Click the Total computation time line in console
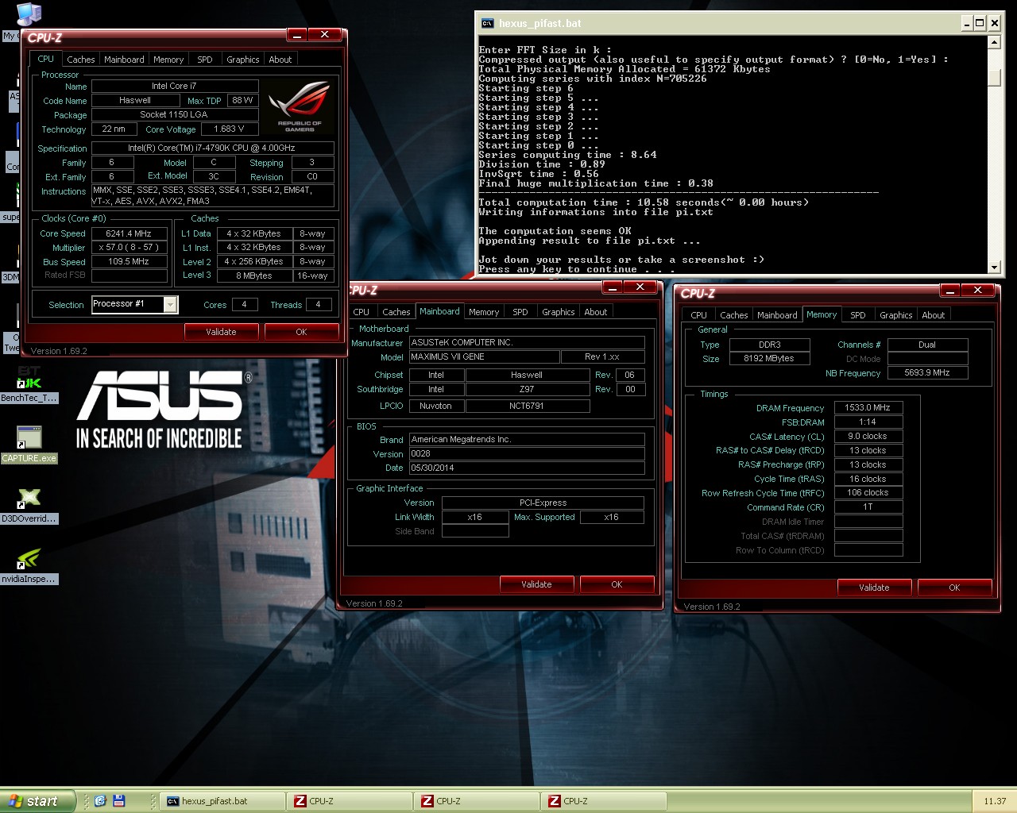This screenshot has width=1017, height=813. 644,202
